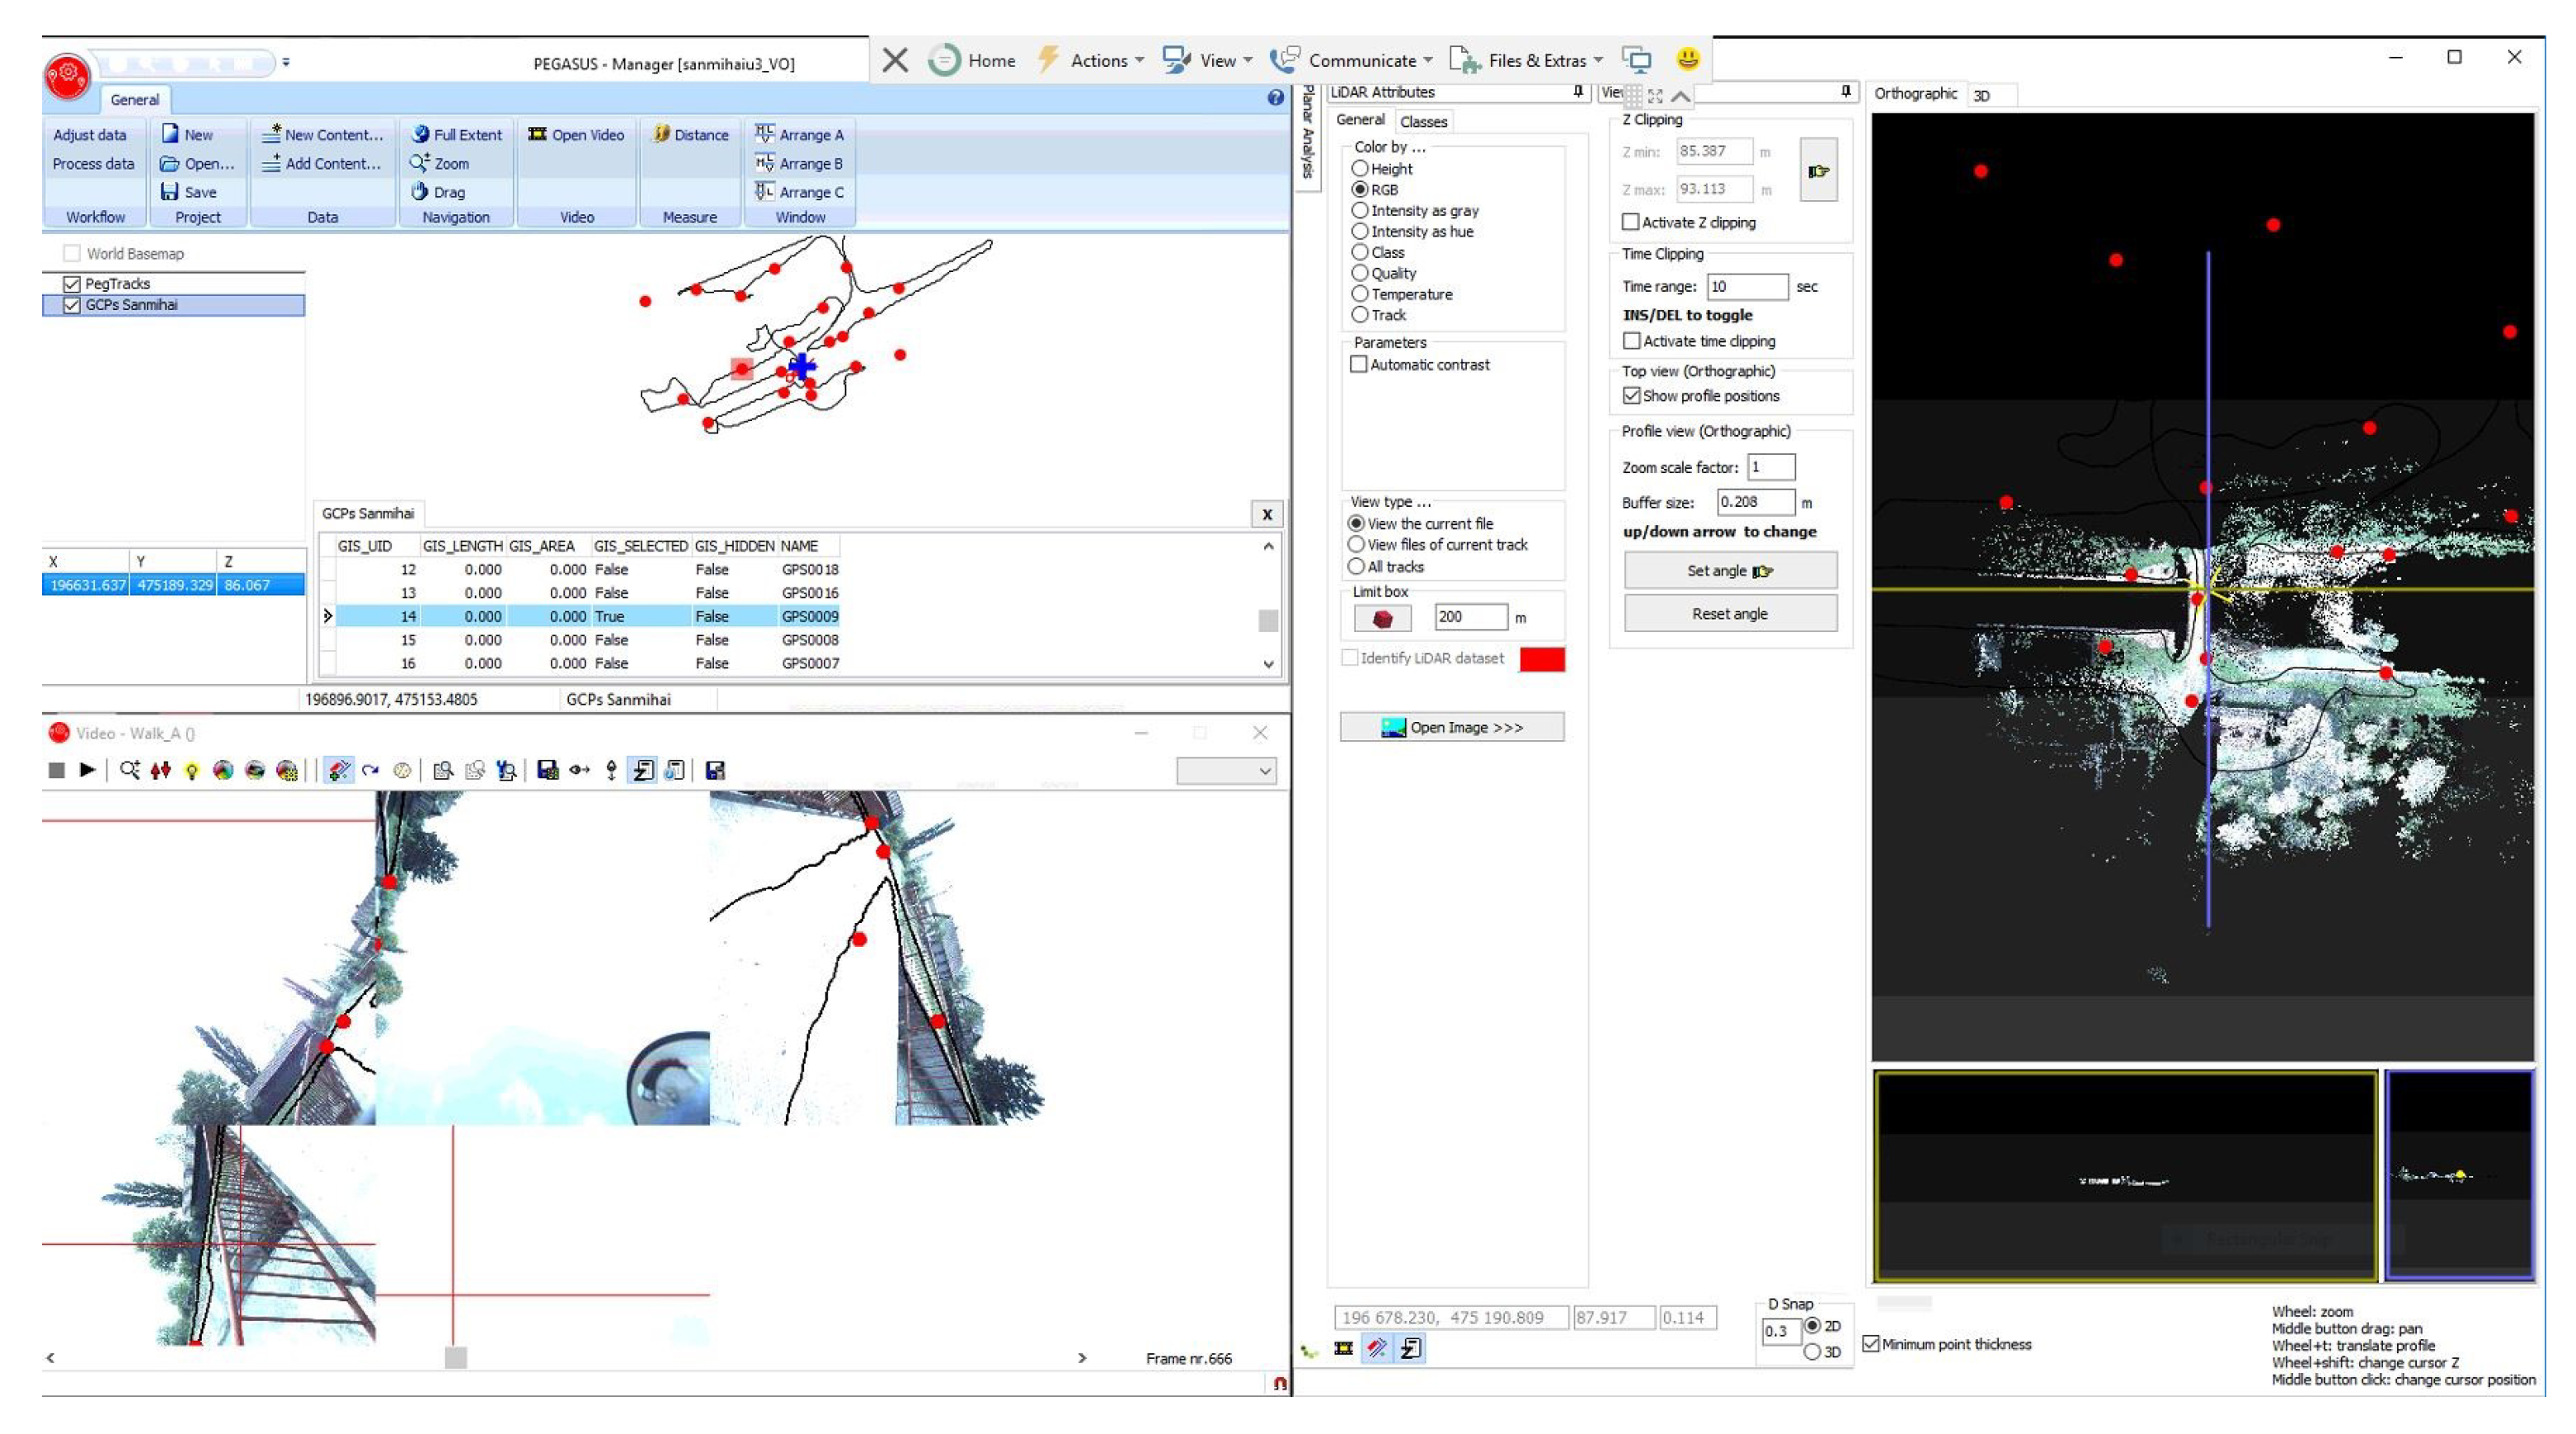The image size is (2576, 1434).
Task: Check Activate Z clipping
Action: click(1631, 222)
